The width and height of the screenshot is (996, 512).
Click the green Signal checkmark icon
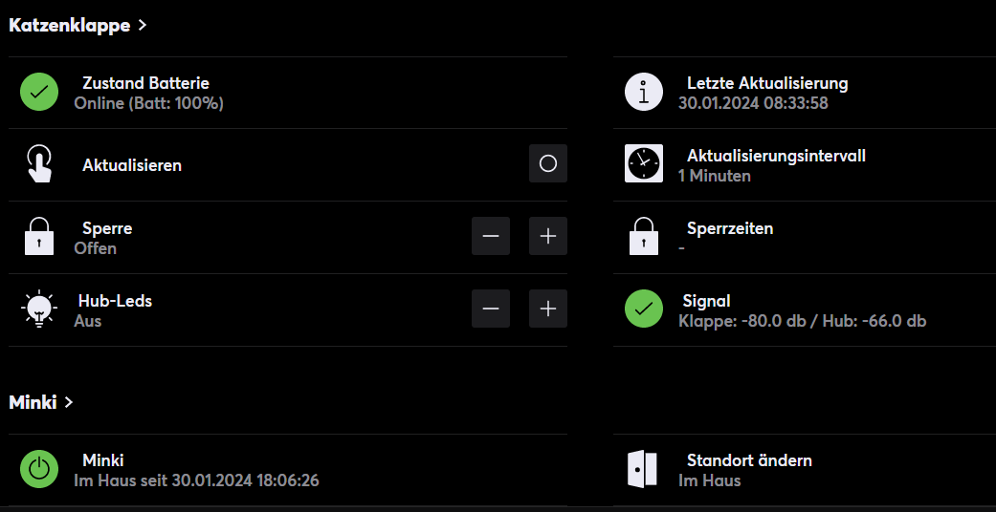point(644,309)
